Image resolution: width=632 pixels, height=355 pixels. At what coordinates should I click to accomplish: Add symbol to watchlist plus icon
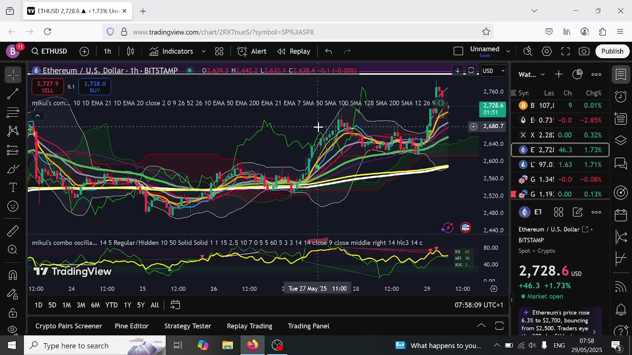558,74
